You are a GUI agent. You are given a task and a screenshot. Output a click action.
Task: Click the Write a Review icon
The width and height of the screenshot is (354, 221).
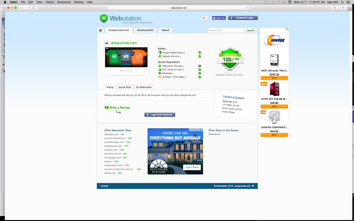(x=106, y=108)
